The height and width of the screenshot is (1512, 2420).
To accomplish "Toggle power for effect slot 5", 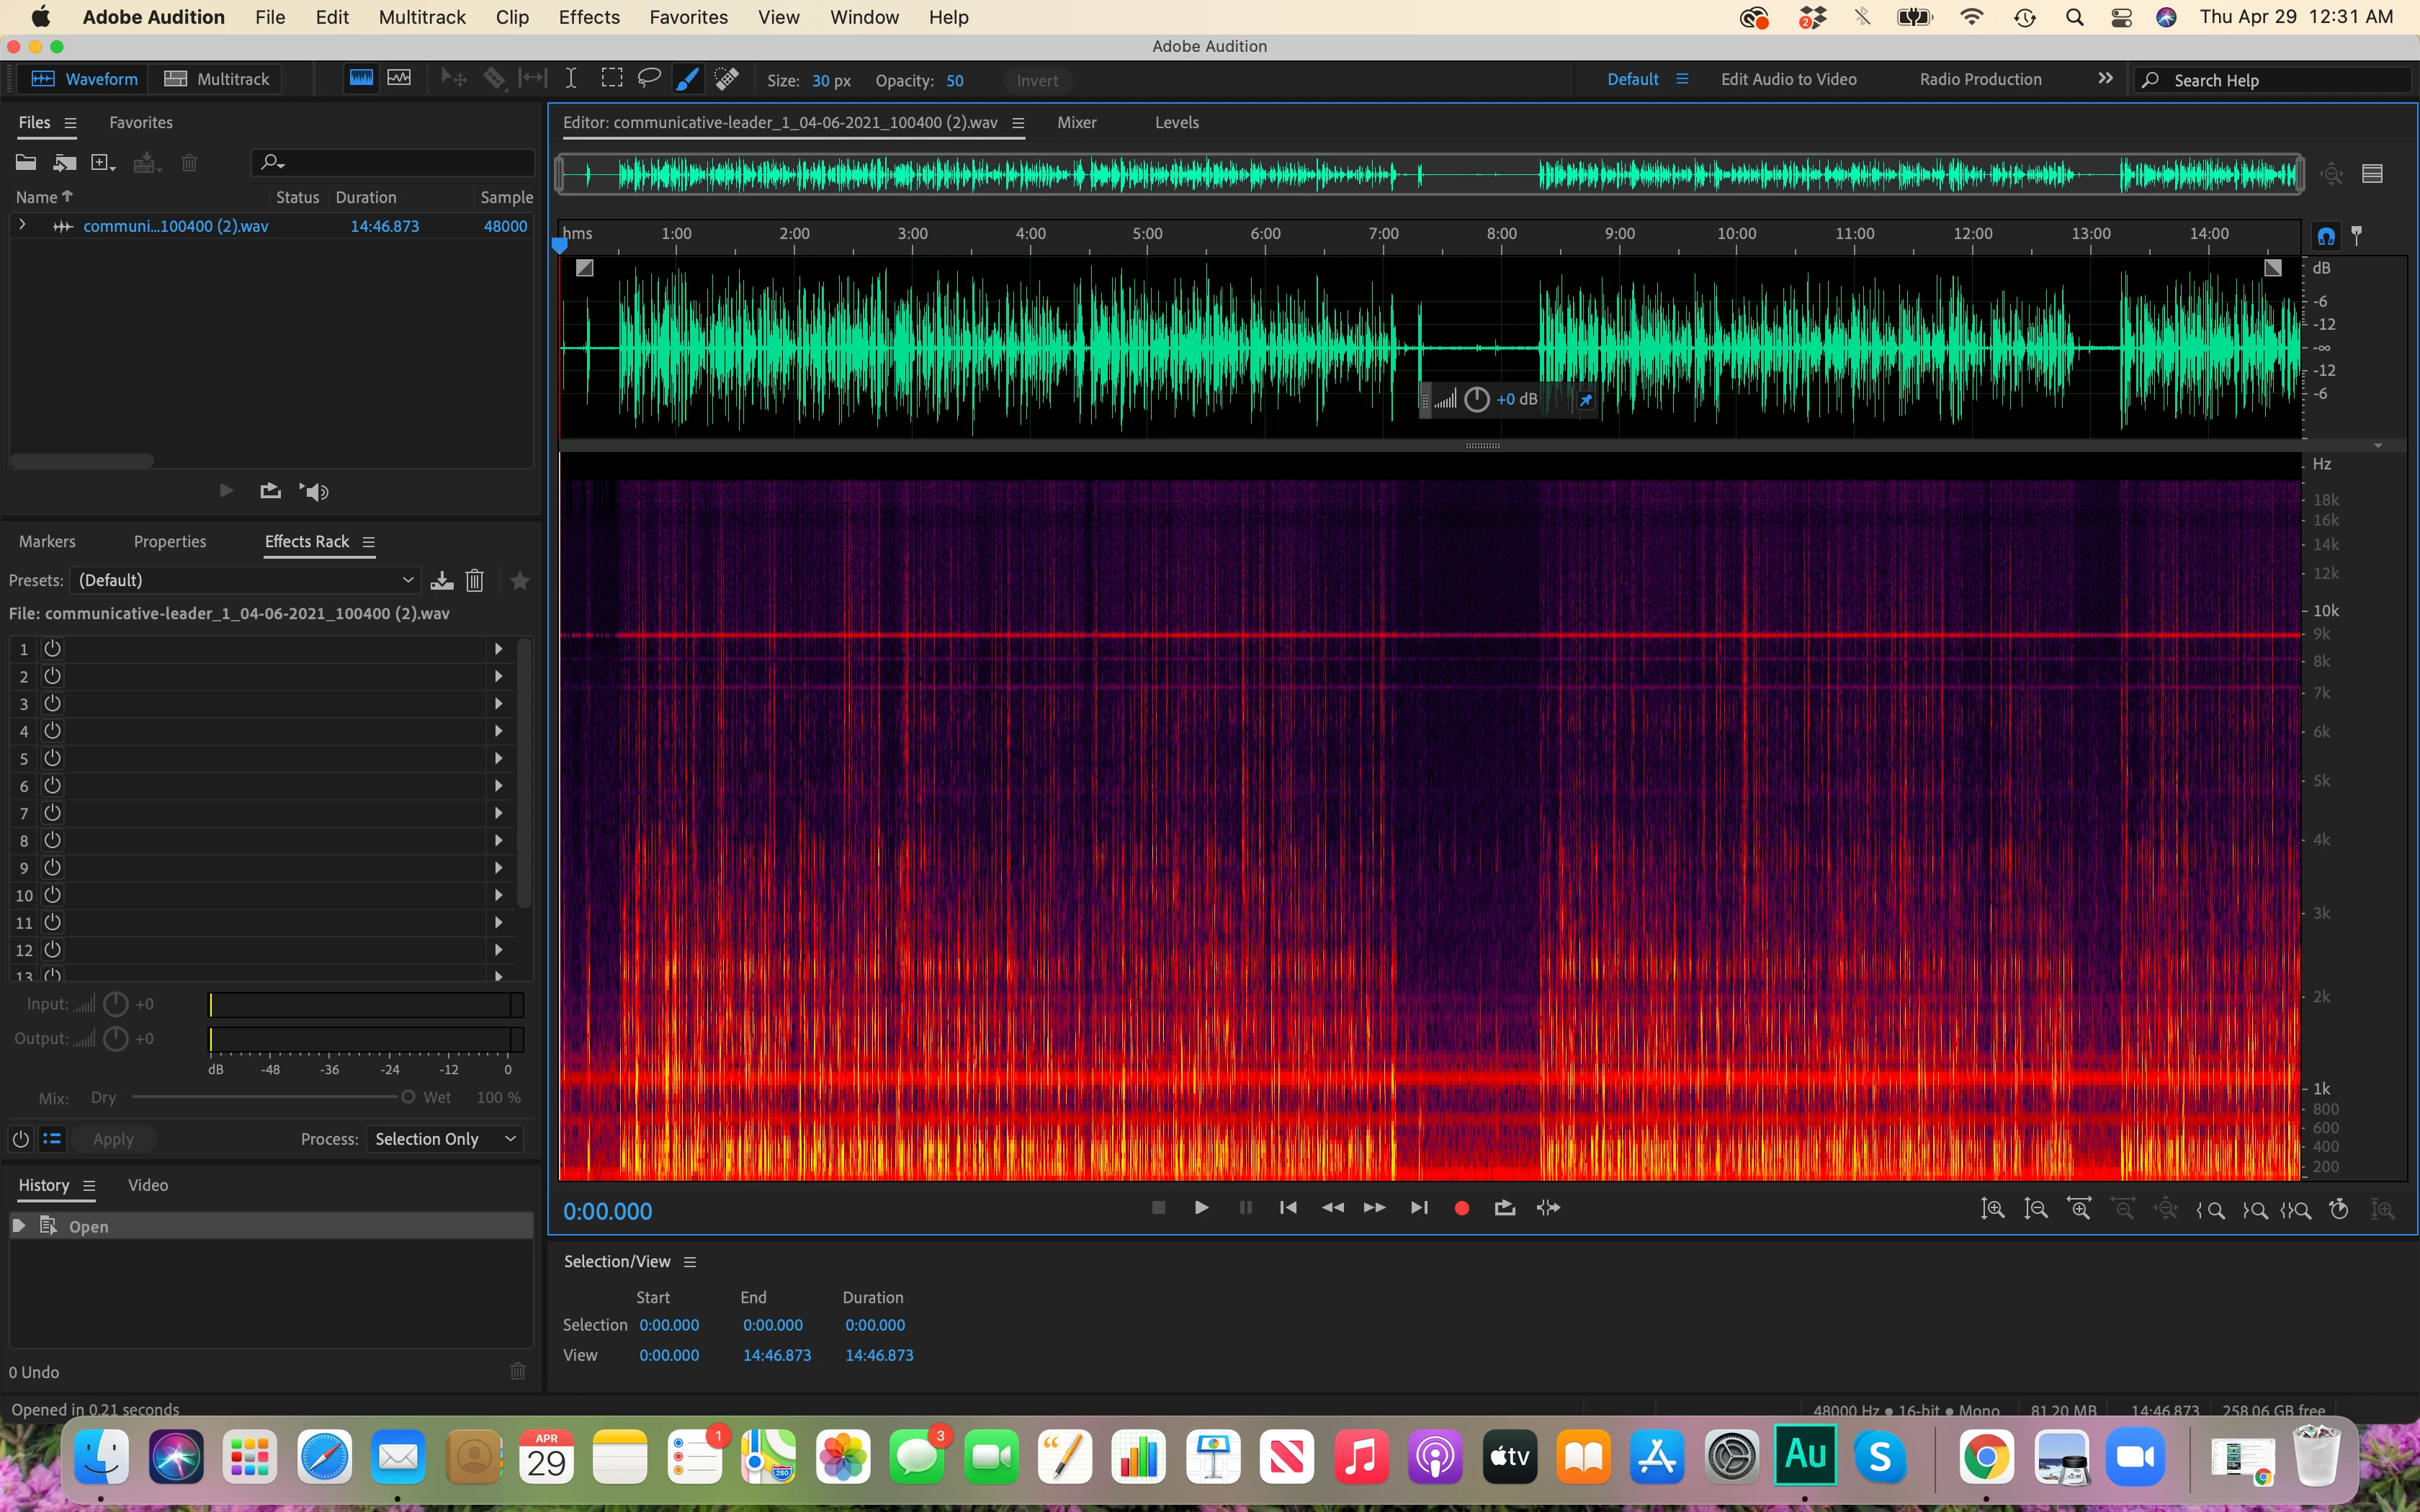I will click(53, 758).
